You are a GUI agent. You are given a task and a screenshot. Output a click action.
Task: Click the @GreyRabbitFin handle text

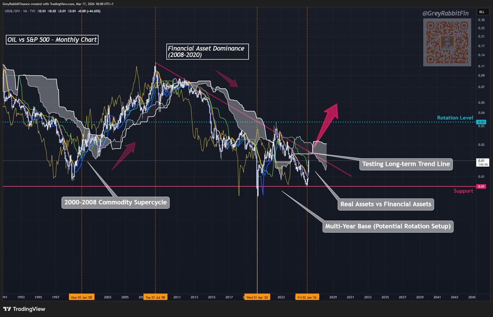[447, 14]
